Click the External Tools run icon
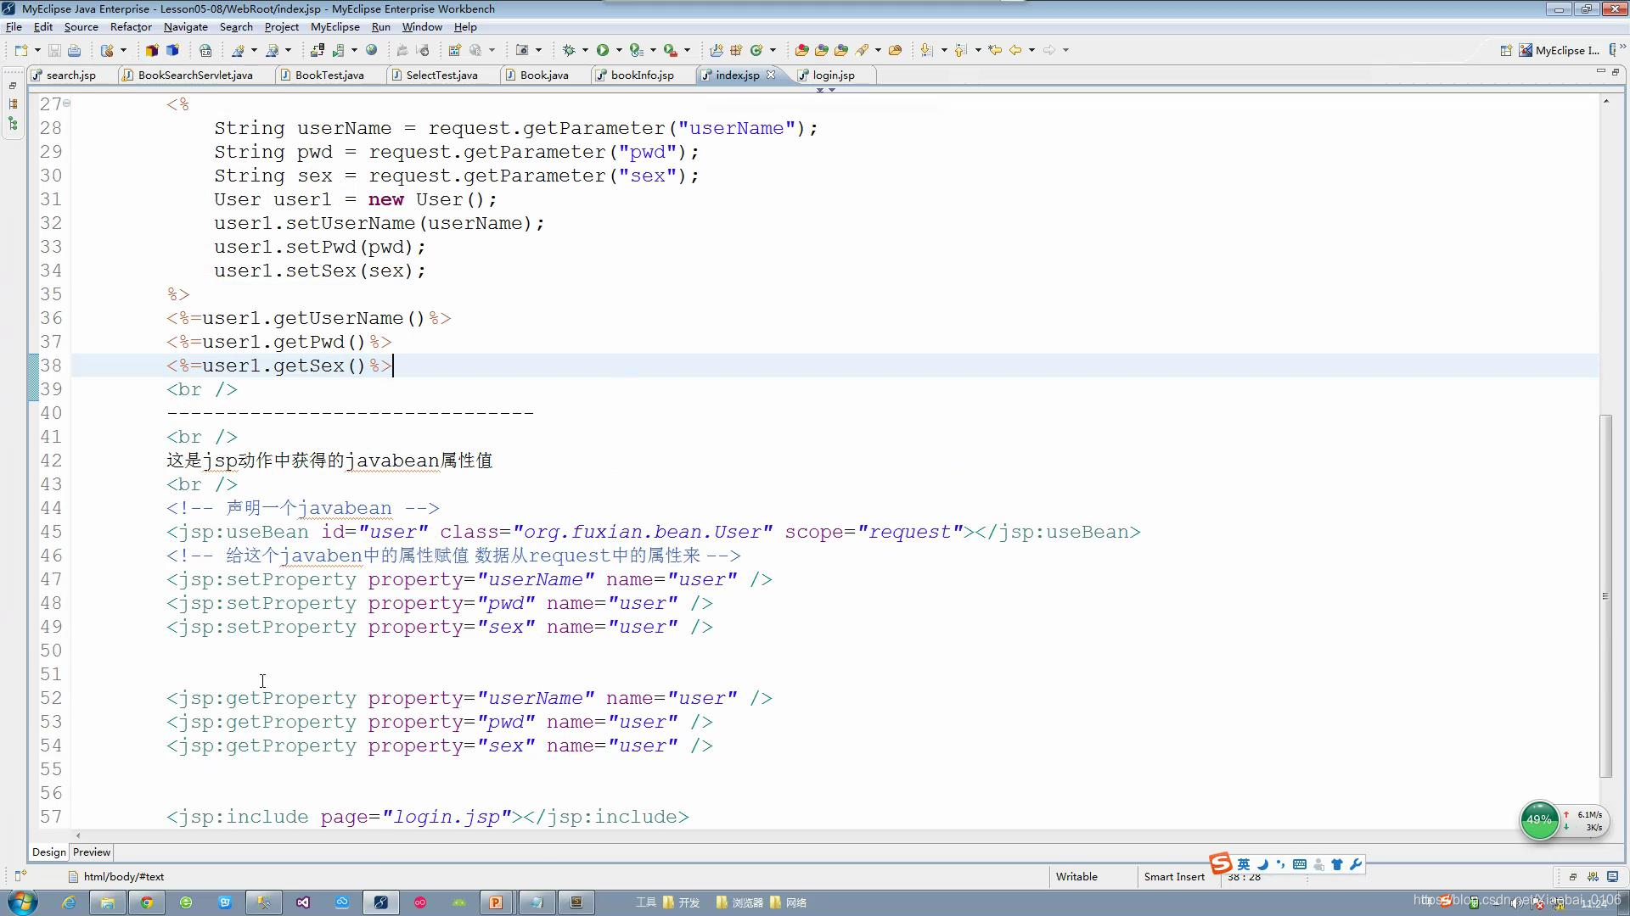1630x916 pixels. point(670,50)
